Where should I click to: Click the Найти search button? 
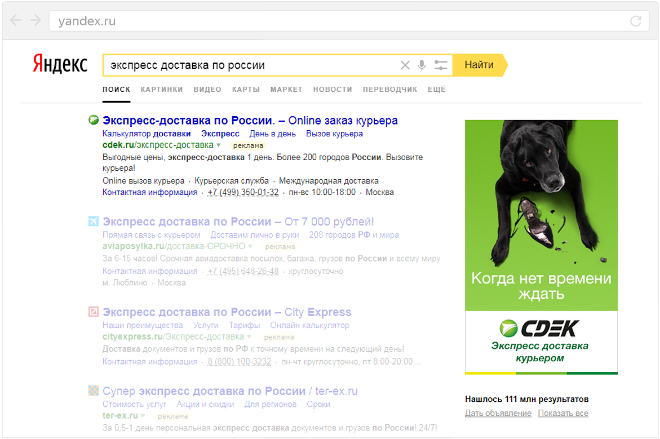click(x=480, y=65)
